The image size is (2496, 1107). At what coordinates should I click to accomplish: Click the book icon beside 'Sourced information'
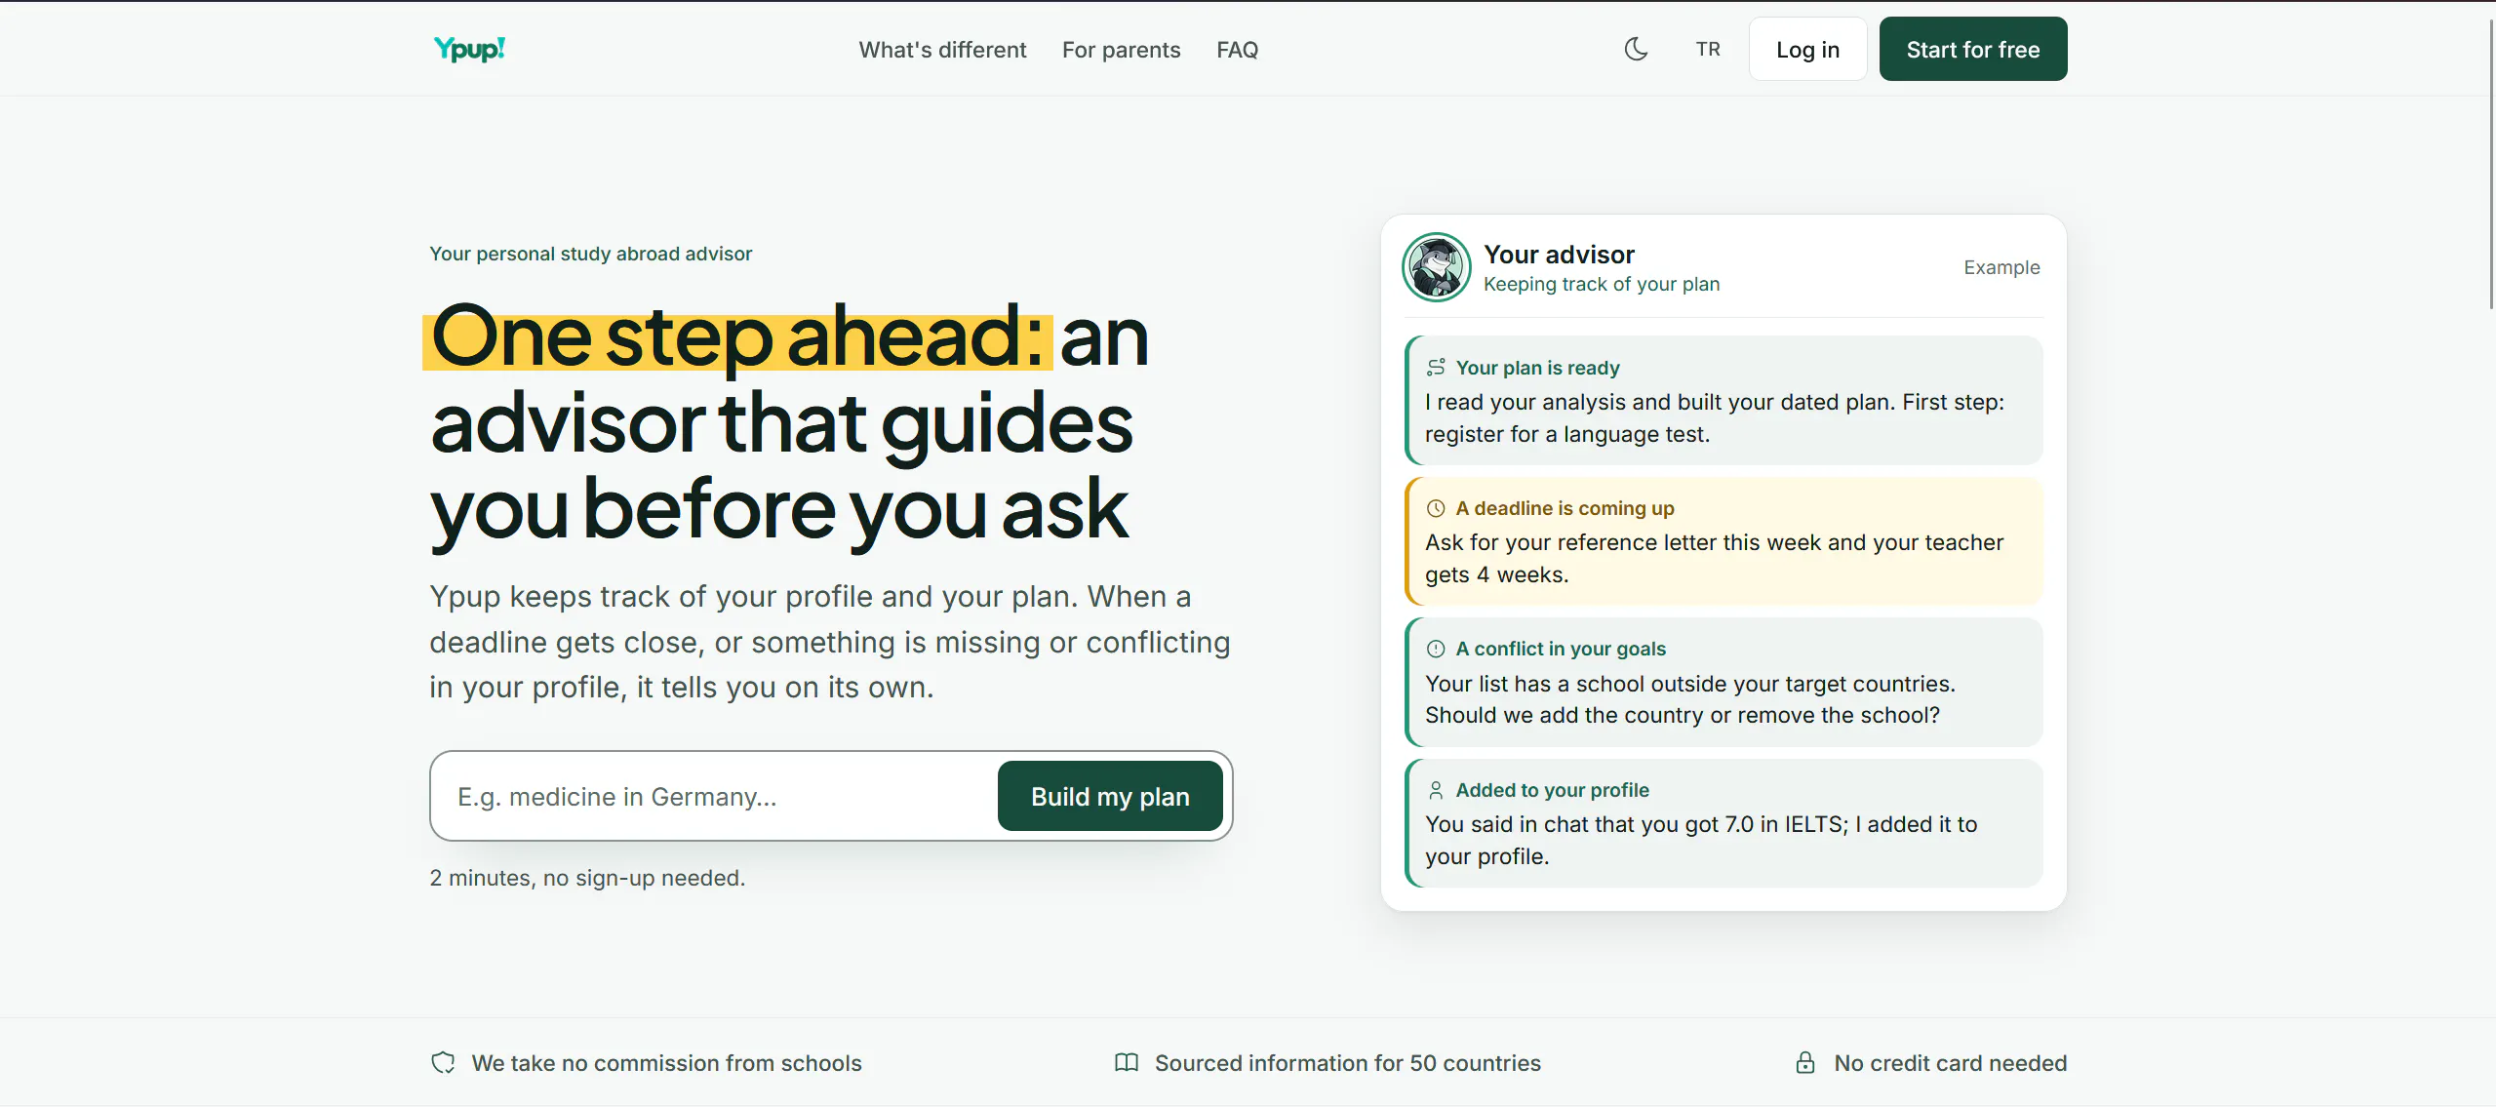pyautogui.click(x=1127, y=1063)
